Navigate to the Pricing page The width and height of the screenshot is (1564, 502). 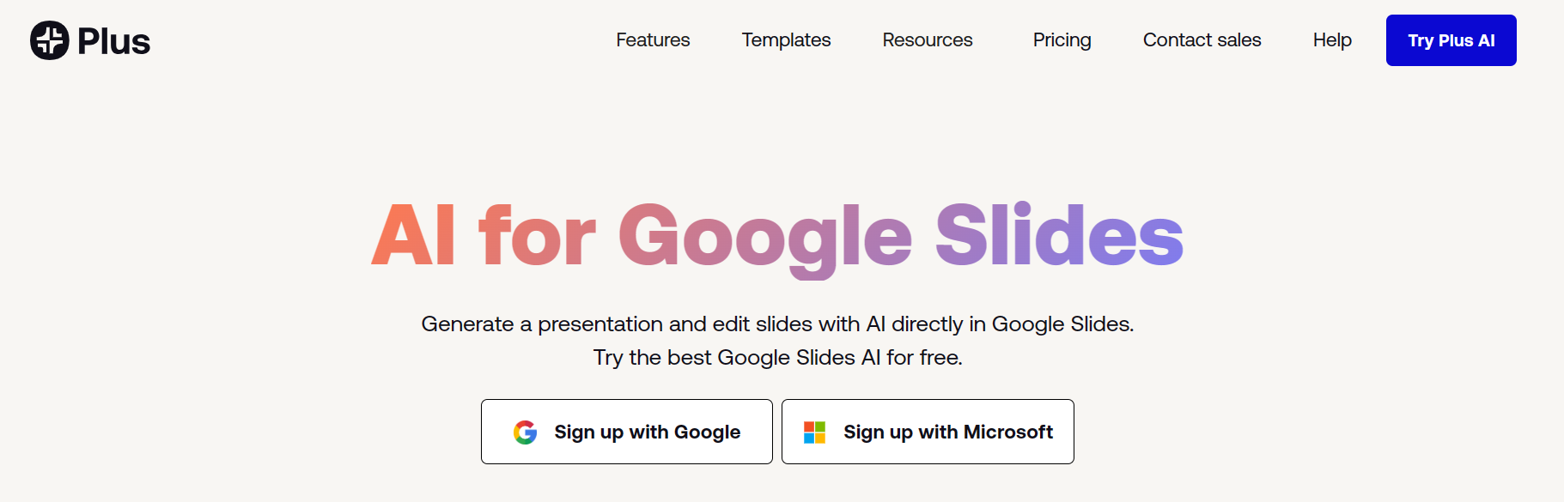coord(1062,40)
